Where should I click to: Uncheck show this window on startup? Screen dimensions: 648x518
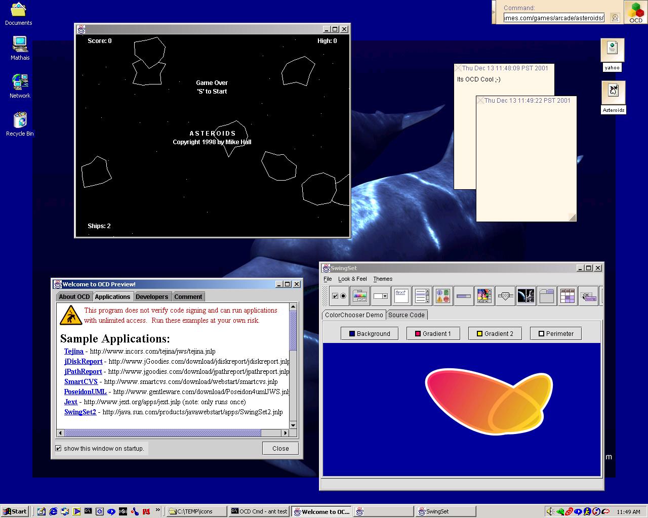(x=59, y=448)
